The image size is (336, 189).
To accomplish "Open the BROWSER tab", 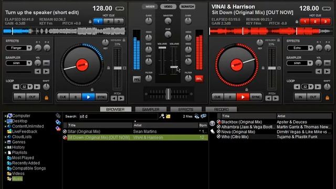I will [x=115, y=109].
